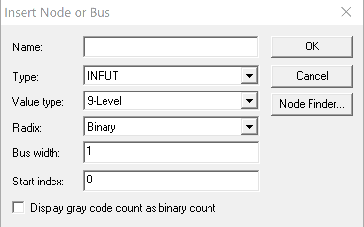
Task: Click the 'Bus width:' label
Action: pos(36,153)
